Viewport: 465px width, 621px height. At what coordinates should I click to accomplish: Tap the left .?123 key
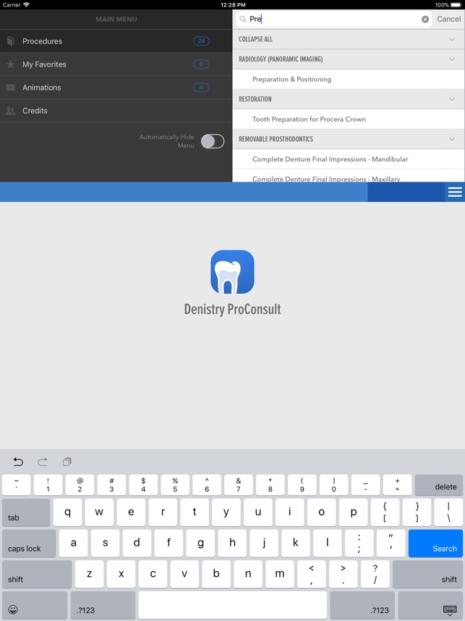(103, 605)
